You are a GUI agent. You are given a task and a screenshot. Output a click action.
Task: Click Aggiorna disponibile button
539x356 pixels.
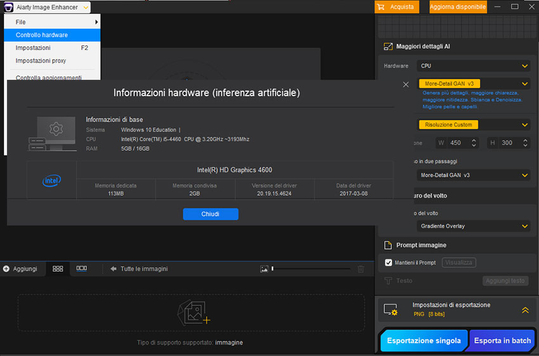pyautogui.click(x=458, y=7)
